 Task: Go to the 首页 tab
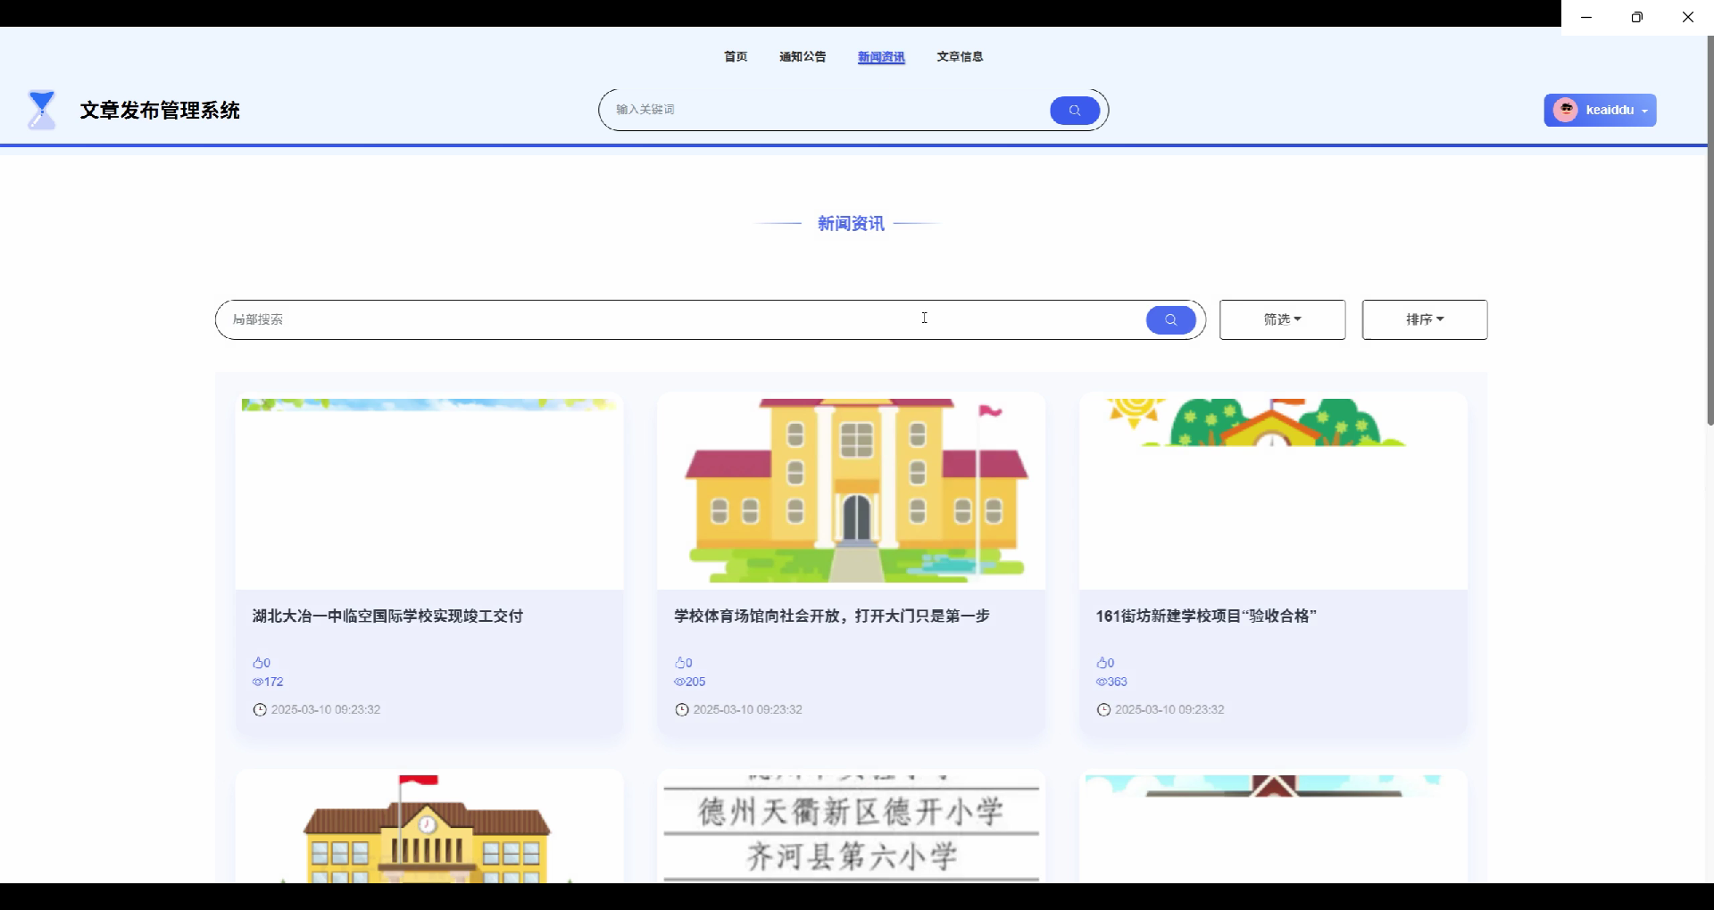point(736,56)
